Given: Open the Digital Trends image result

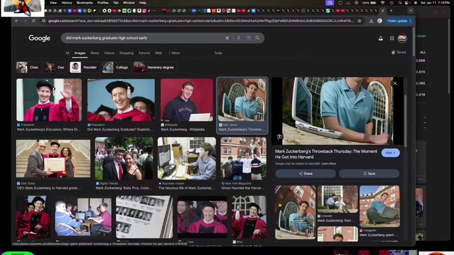Looking at the screenshot, I should (x=124, y=158).
